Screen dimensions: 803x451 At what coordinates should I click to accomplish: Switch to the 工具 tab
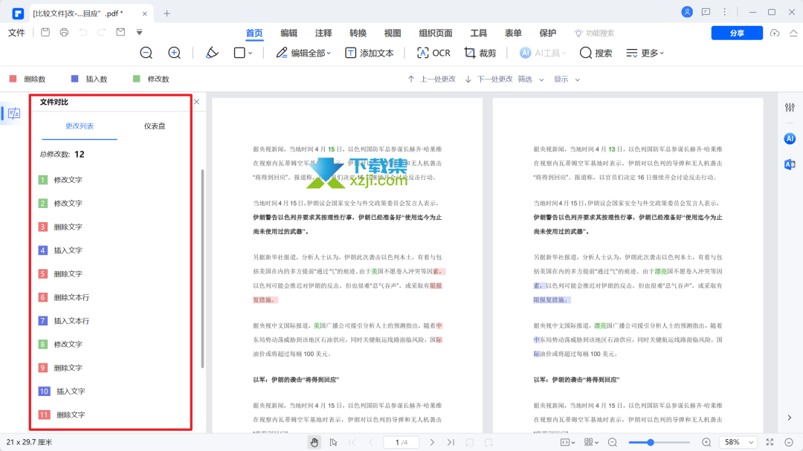478,33
